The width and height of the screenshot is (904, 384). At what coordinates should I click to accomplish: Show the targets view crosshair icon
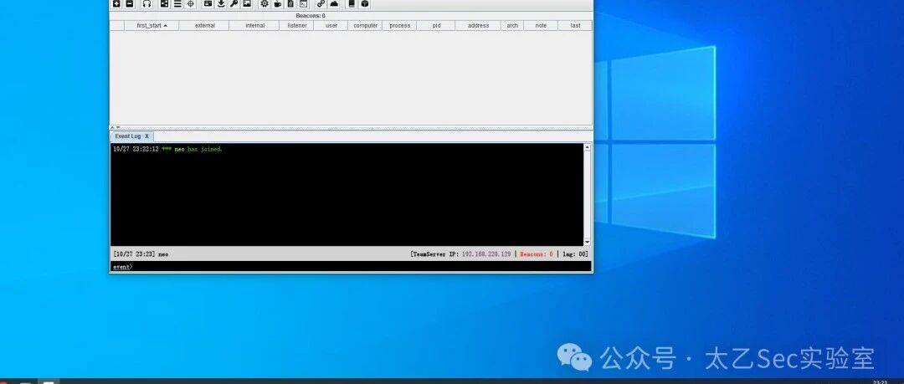point(190,4)
